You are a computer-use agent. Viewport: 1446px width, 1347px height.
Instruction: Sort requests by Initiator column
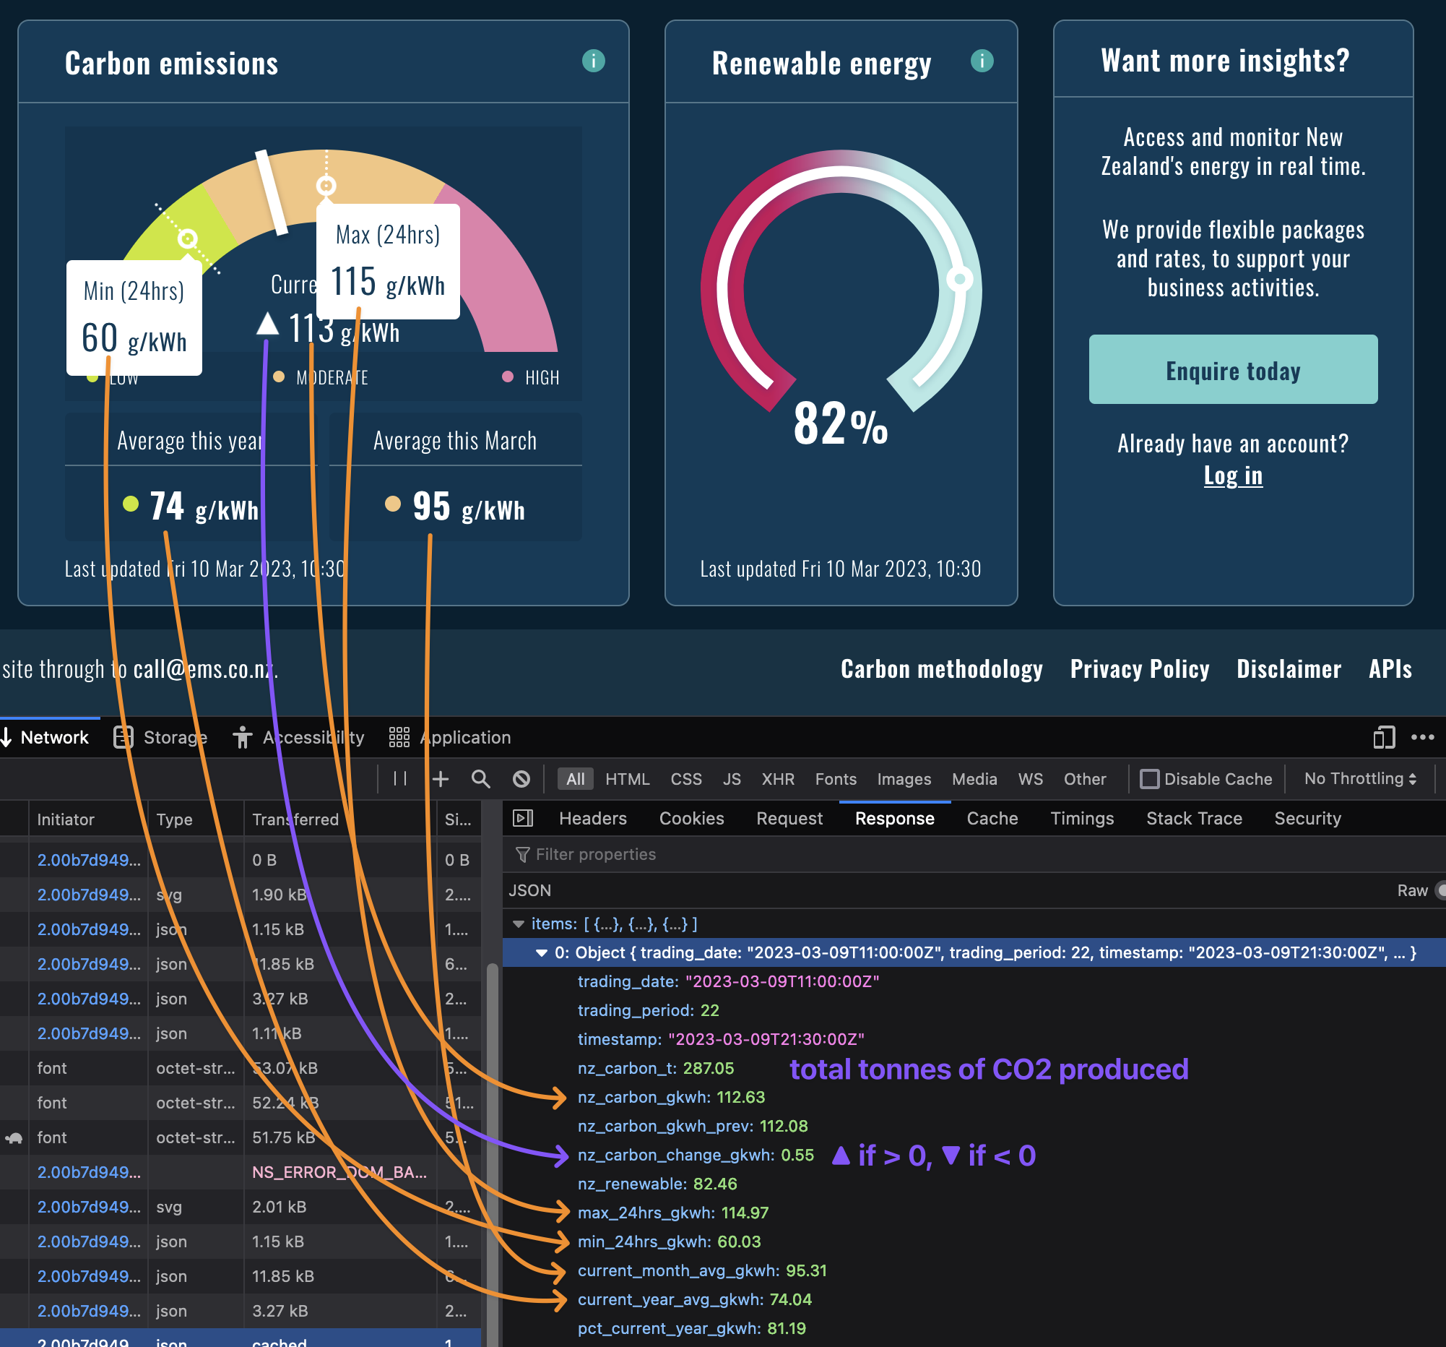click(x=87, y=819)
